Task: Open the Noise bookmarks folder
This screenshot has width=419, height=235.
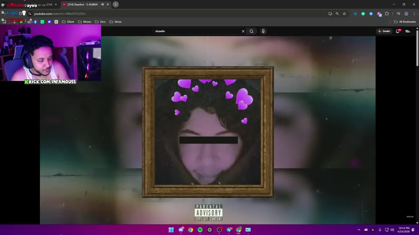Action: (116, 22)
